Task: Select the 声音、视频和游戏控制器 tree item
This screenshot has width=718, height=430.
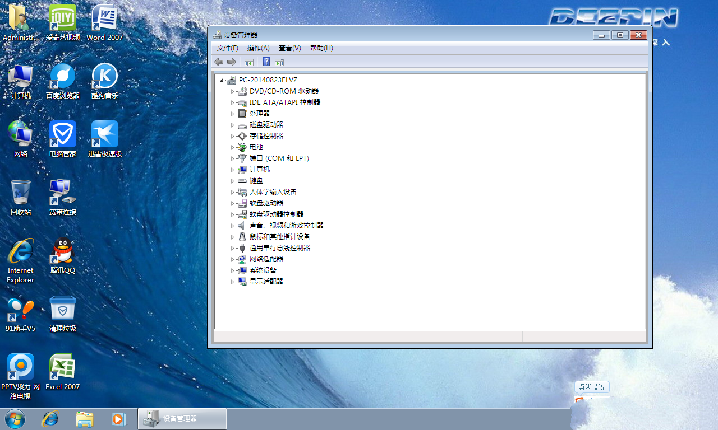Action: click(286, 226)
